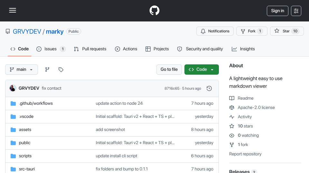Click the assets folder icon

pos(13,130)
